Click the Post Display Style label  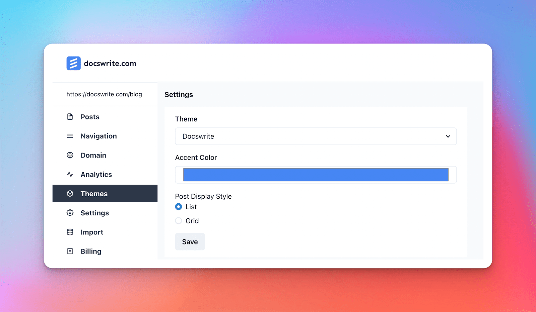click(x=203, y=196)
